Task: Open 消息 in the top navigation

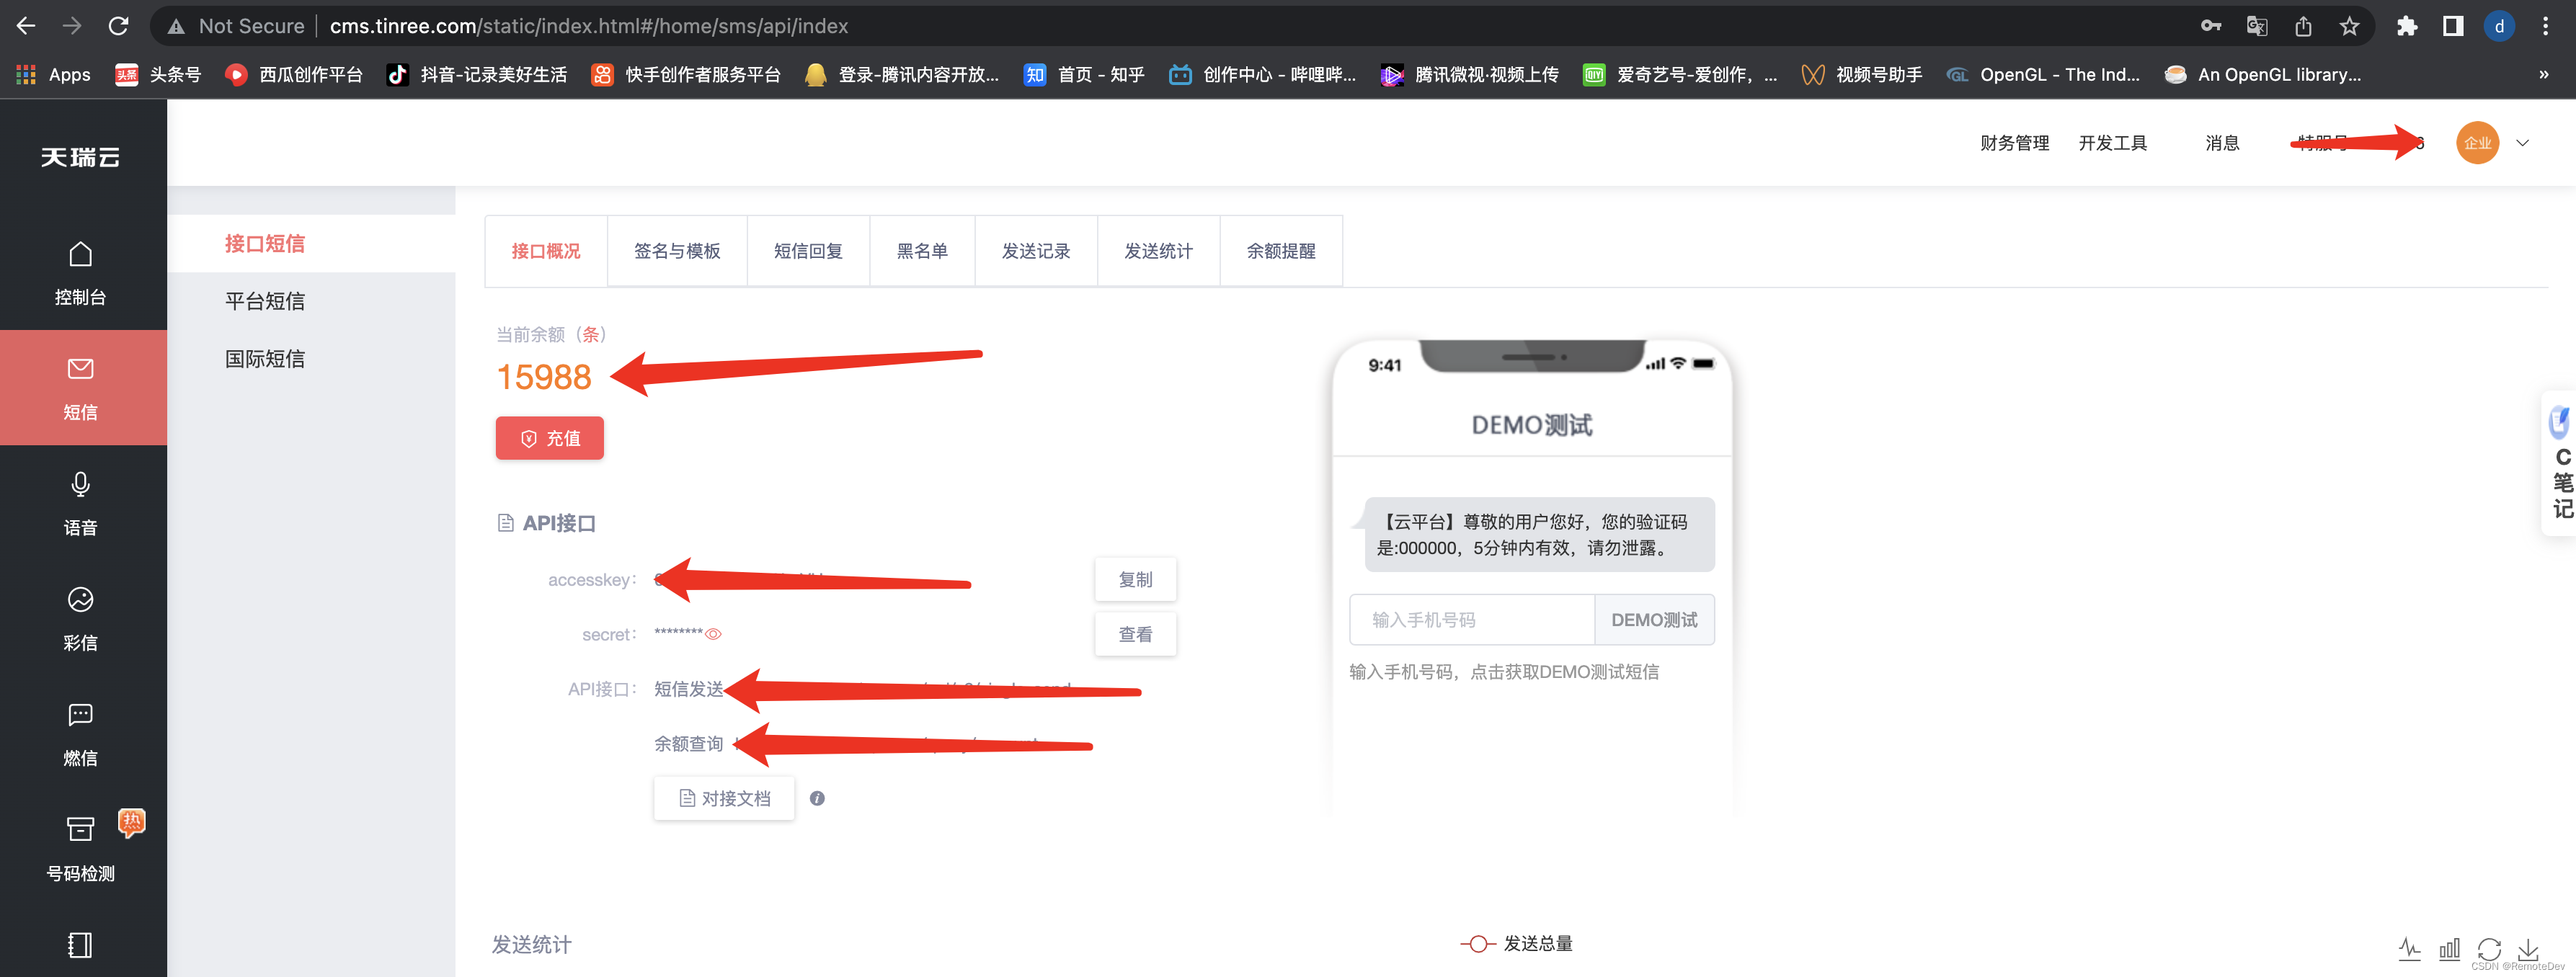Action: click(2222, 143)
